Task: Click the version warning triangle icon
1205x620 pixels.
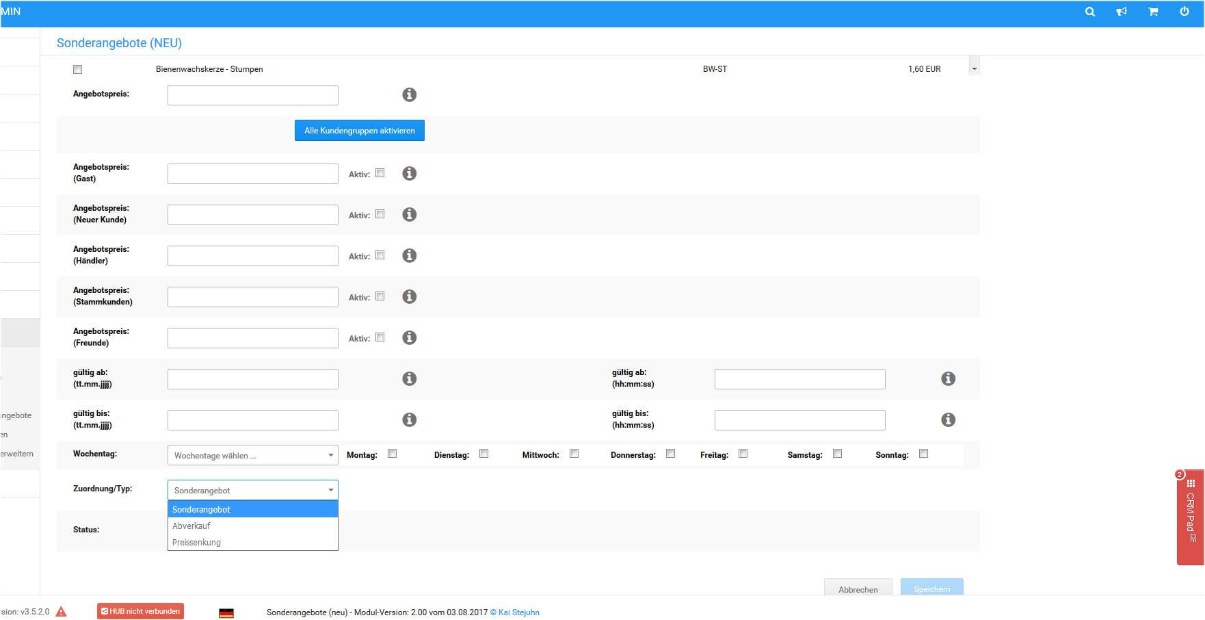Action: [x=61, y=612]
